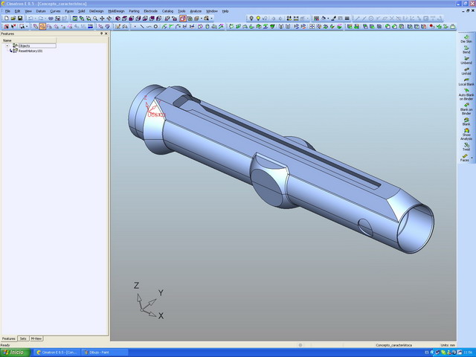Select the Unbend tool
Screen dimensions: 476x357
[x=466, y=59]
